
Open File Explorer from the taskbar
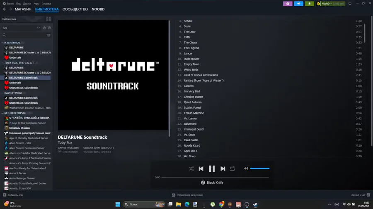pos(178,204)
